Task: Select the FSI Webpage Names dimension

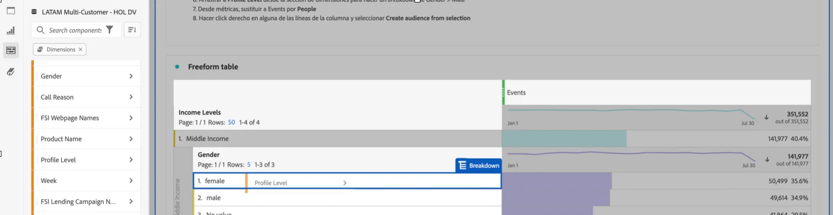Action: [x=86, y=118]
